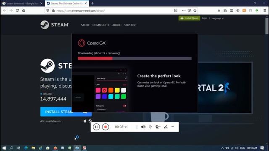Open Windows Task View
This screenshot has height=151, width=269.
tap(18, 148)
